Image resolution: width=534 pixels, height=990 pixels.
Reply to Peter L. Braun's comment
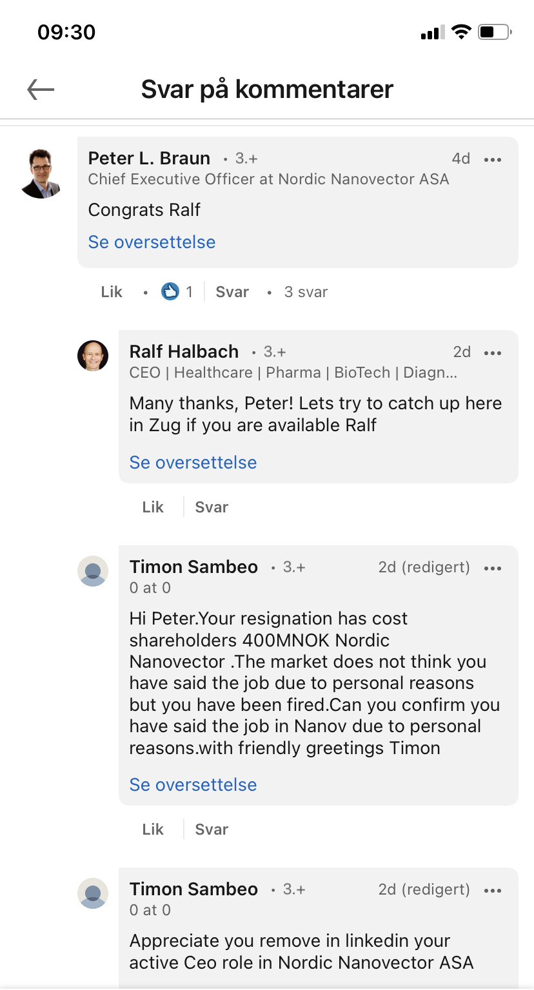[x=232, y=292]
